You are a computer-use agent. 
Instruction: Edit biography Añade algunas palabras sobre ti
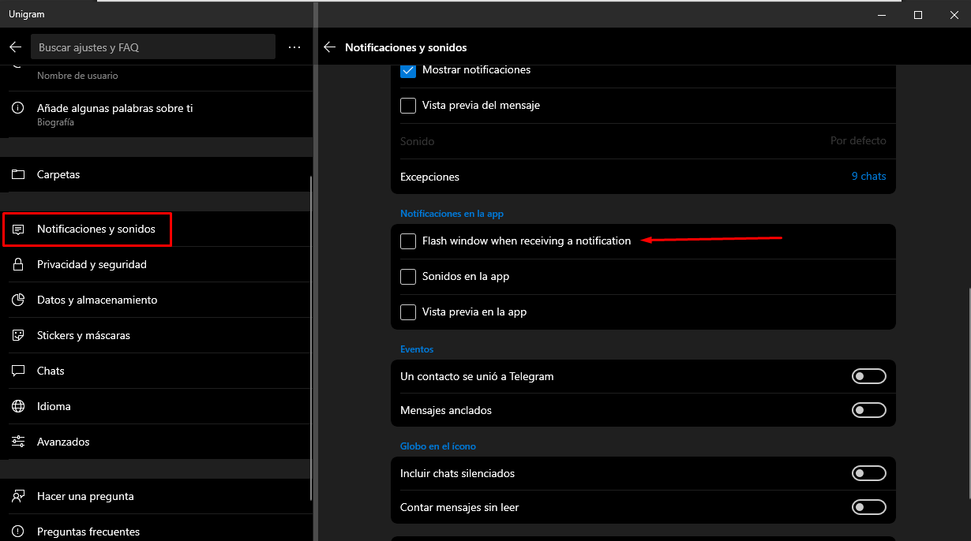pyautogui.click(x=156, y=114)
